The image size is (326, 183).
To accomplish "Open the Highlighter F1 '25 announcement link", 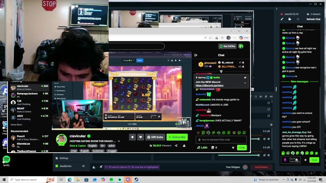I will coord(132,167).
